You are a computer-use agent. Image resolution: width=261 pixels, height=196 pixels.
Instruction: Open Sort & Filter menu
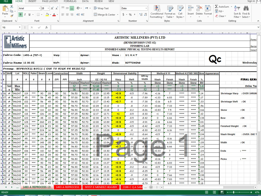point(237,12)
